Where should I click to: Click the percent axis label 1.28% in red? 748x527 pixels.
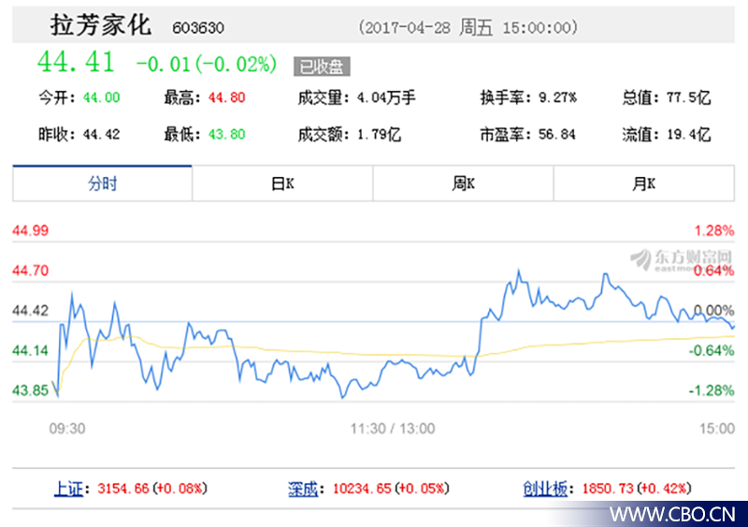(x=714, y=231)
